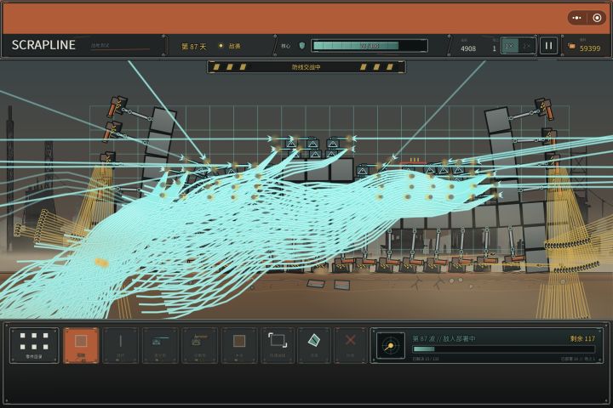613x408 pixels.
Task: Close mini-program via the target circle button
Action: click(597, 18)
